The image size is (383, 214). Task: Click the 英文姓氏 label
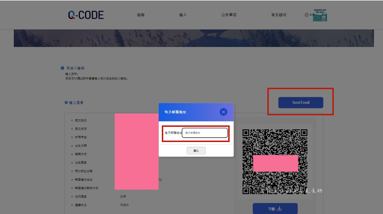click(81, 120)
